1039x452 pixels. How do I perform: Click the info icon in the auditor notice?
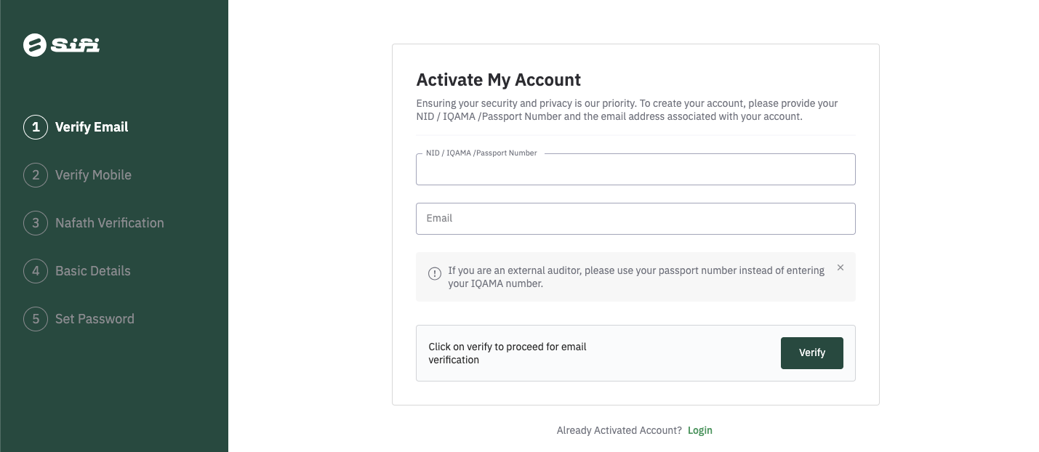click(435, 274)
